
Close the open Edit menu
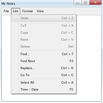coord(16,11)
